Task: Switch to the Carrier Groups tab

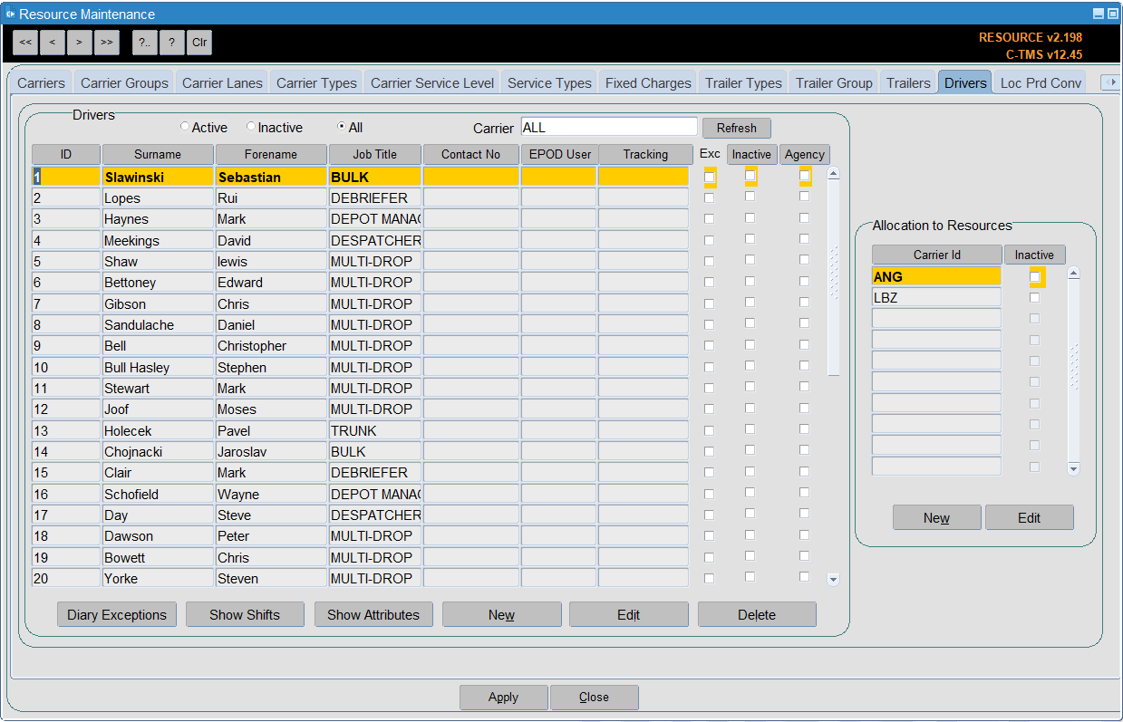Action: pyautogui.click(x=124, y=82)
